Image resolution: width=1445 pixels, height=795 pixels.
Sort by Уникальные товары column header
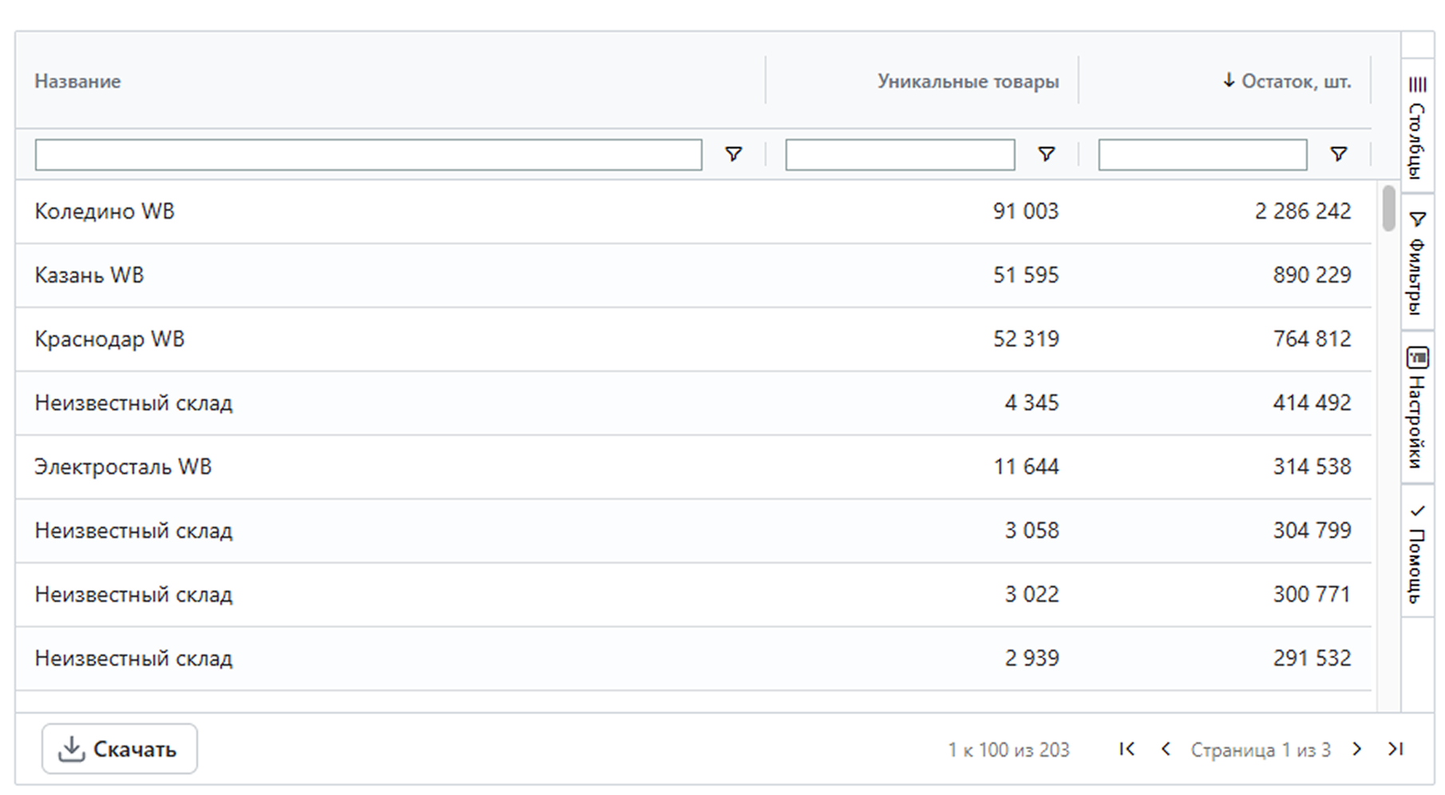(x=968, y=81)
